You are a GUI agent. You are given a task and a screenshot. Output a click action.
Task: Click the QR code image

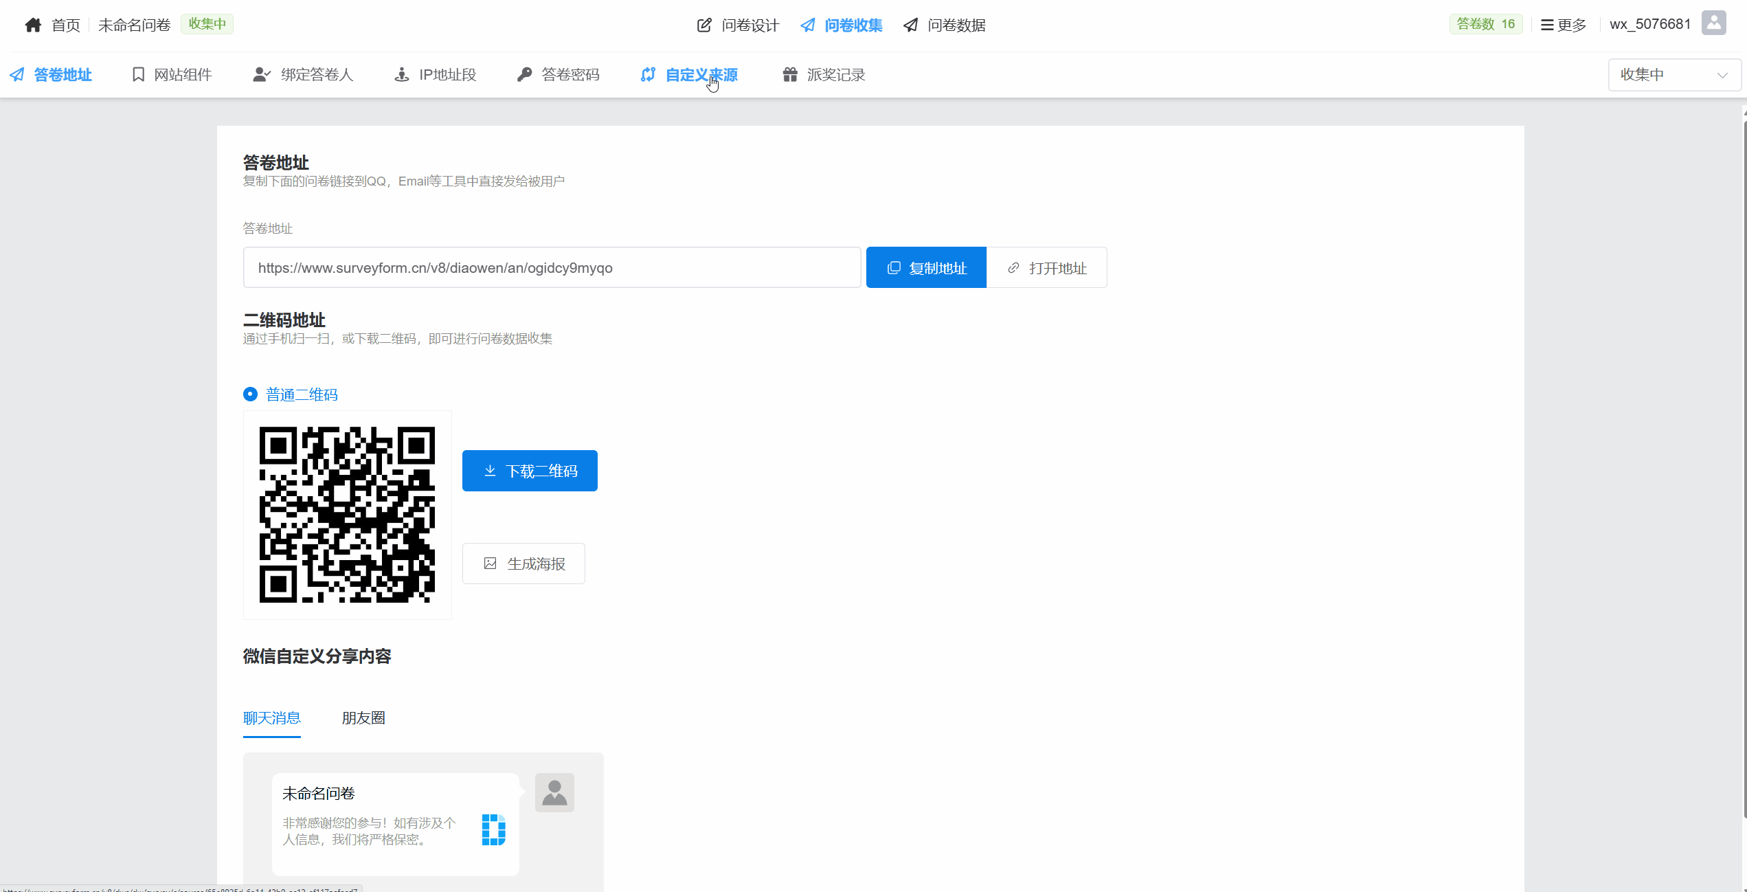coord(348,515)
